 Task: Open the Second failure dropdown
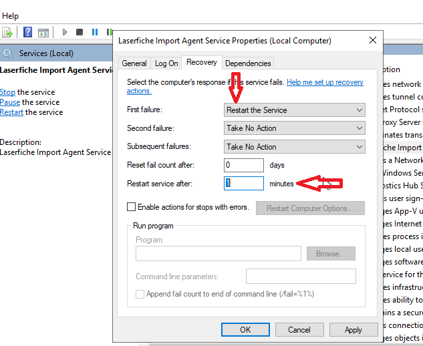pyautogui.click(x=294, y=128)
